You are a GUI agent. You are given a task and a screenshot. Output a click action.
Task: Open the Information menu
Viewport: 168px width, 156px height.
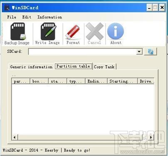pos(49,17)
